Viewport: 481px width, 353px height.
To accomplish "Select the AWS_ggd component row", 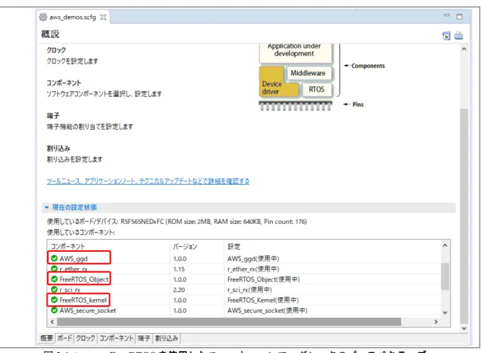I will click(244, 258).
